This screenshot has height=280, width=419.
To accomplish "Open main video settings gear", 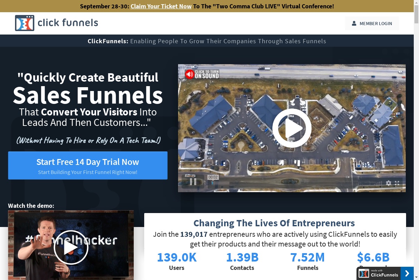I will tap(389, 183).
